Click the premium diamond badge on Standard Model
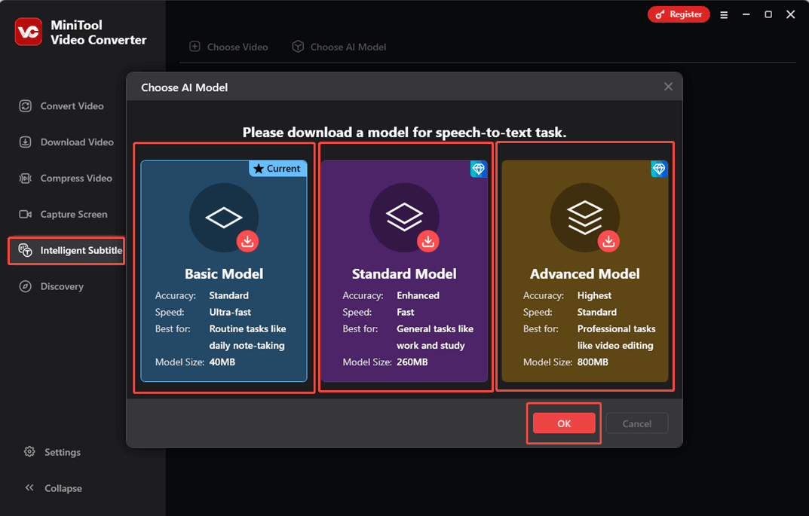Viewport: 809px width, 516px height. (x=479, y=169)
